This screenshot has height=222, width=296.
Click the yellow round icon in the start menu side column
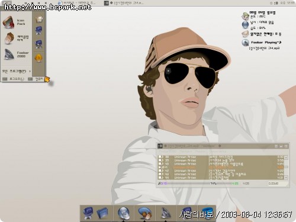(38, 58)
